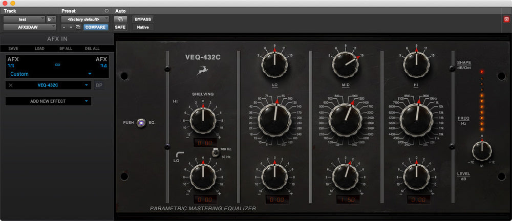Click the 'Track' header label
Viewport: 512px width, 221px height.
(x=10, y=11)
